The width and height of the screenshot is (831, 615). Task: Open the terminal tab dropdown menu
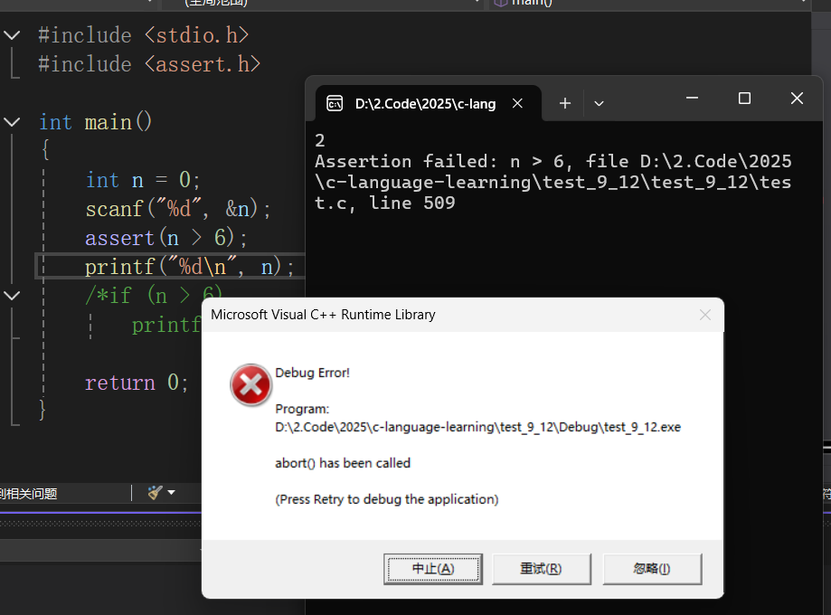[599, 103]
